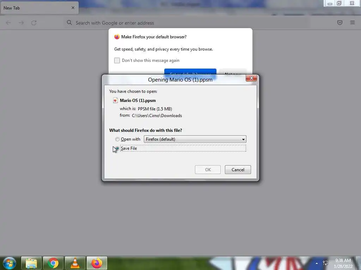The image size is (361, 270).
Task: Select the New Tab browser tab
Action: coord(39,8)
